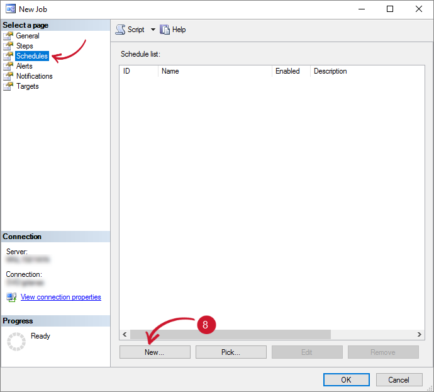
Task: Open the Script dropdown arrow
Action: pyautogui.click(x=153, y=30)
